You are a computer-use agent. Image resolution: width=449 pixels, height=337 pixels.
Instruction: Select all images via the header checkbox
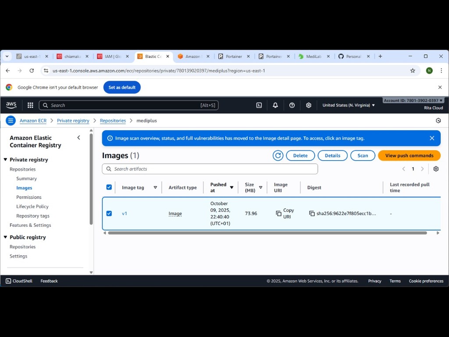click(x=109, y=186)
